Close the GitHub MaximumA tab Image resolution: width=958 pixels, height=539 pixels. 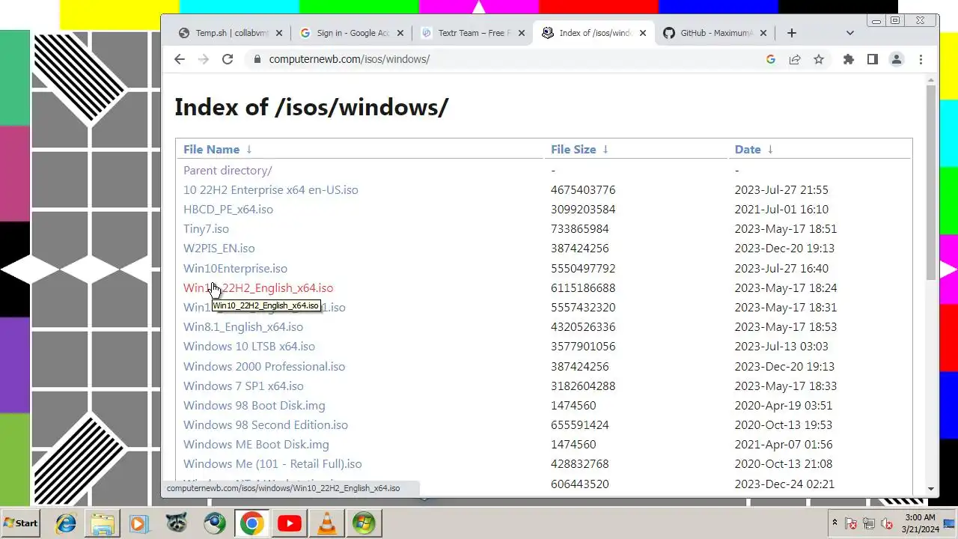click(x=763, y=33)
